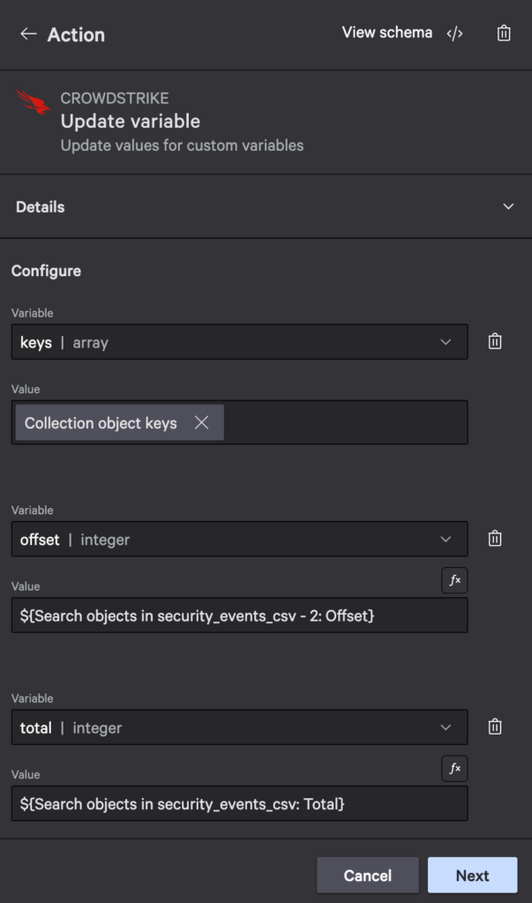Remove the Collection object keys chip
This screenshot has height=903, width=532.
click(202, 422)
